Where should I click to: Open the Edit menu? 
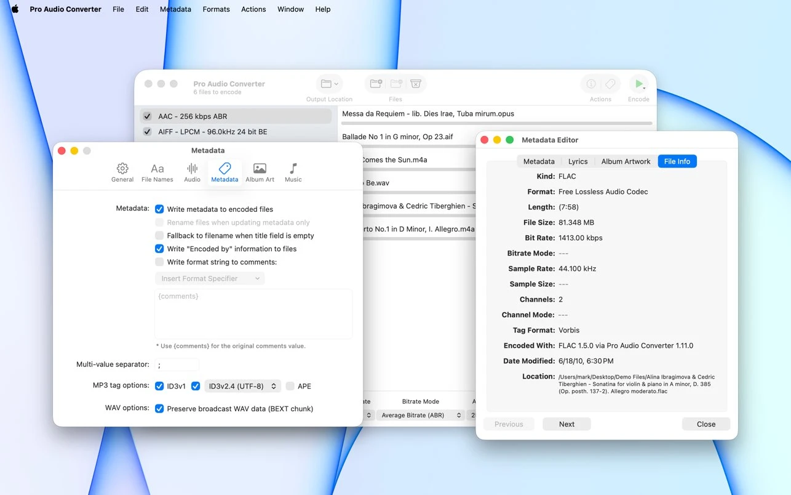click(142, 9)
